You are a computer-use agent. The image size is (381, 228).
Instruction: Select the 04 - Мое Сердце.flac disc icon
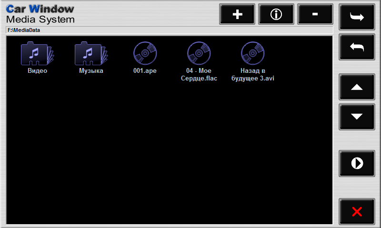click(x=199, y=53)
